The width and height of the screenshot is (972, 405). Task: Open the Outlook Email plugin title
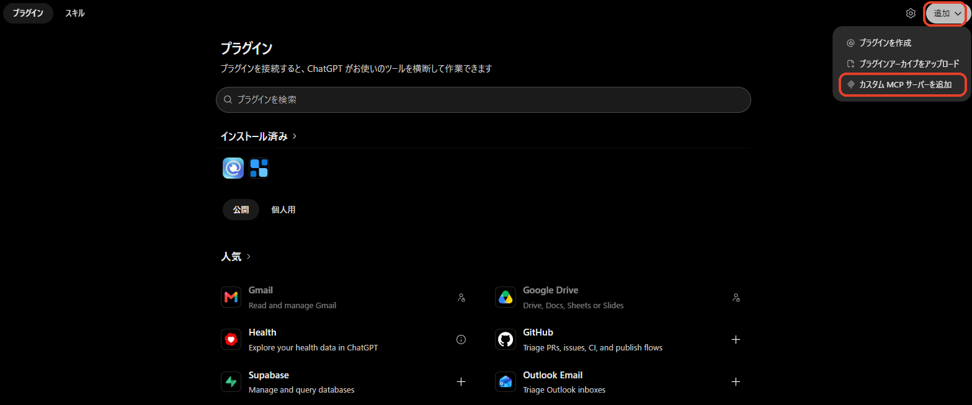pos(553,375)
